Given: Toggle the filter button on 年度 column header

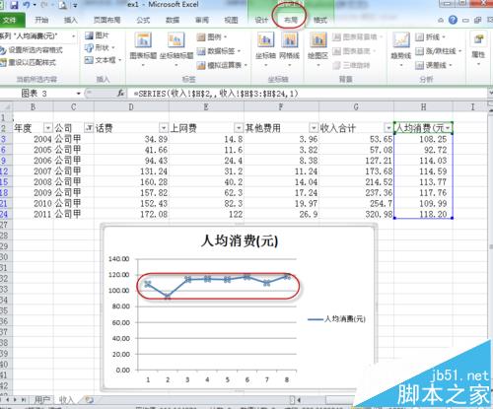Looking at the screenshot, I should coord(48,127).
